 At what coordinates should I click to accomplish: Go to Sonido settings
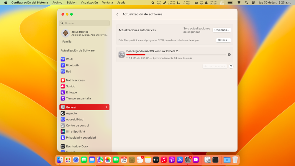point(84,86)
